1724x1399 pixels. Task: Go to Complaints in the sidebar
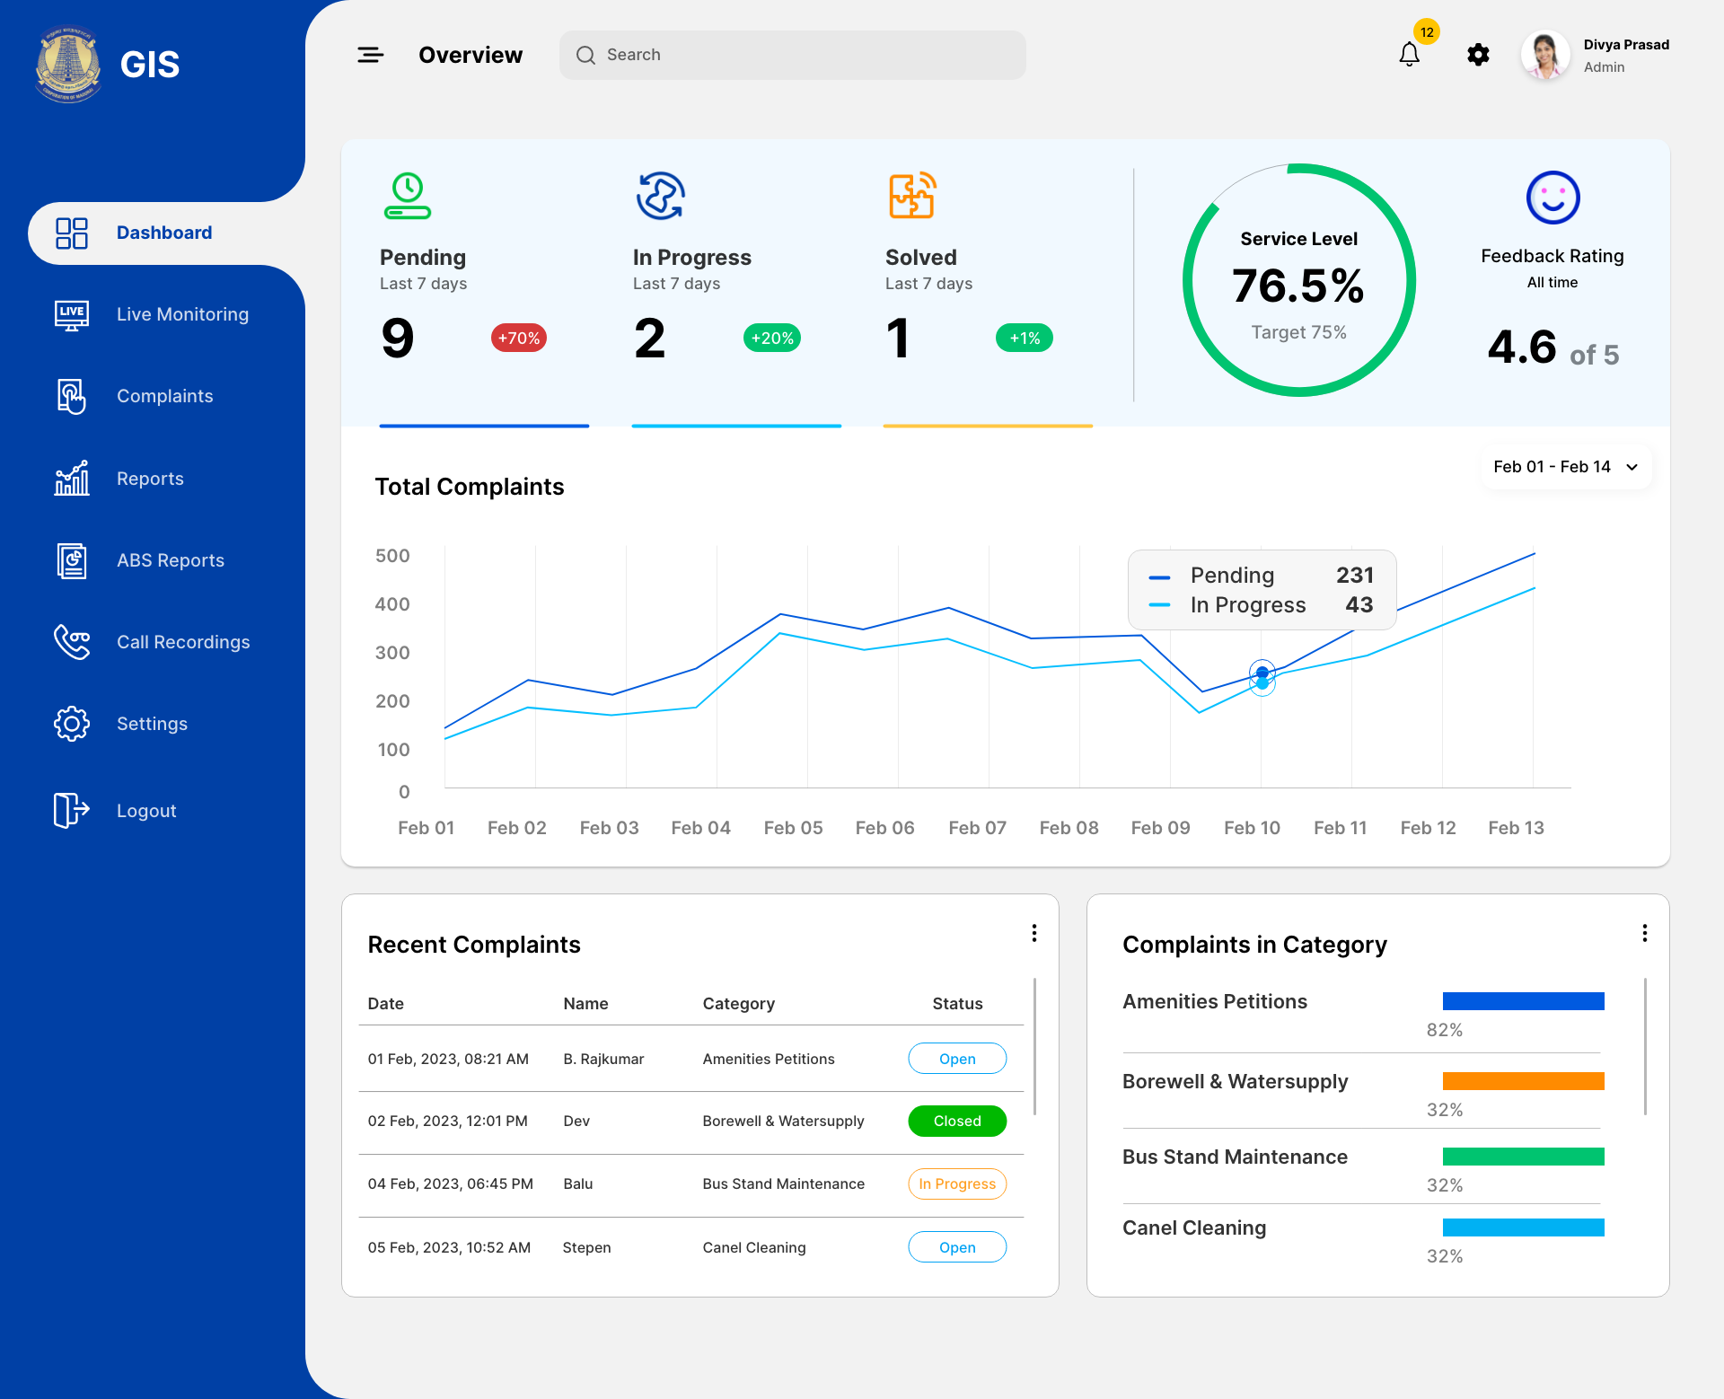165,396
